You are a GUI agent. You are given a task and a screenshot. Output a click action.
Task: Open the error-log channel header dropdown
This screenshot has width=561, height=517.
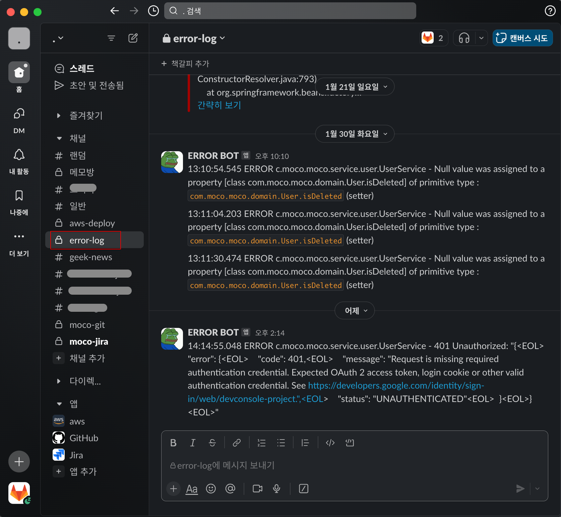(194, 39)
